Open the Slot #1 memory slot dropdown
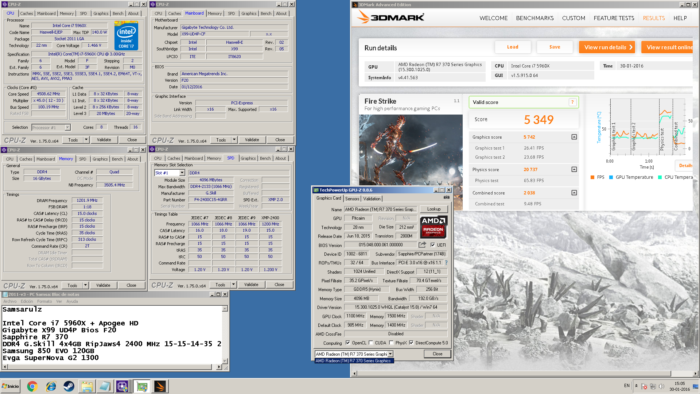This screenshot has width=700, height=394. click(182, 173)
